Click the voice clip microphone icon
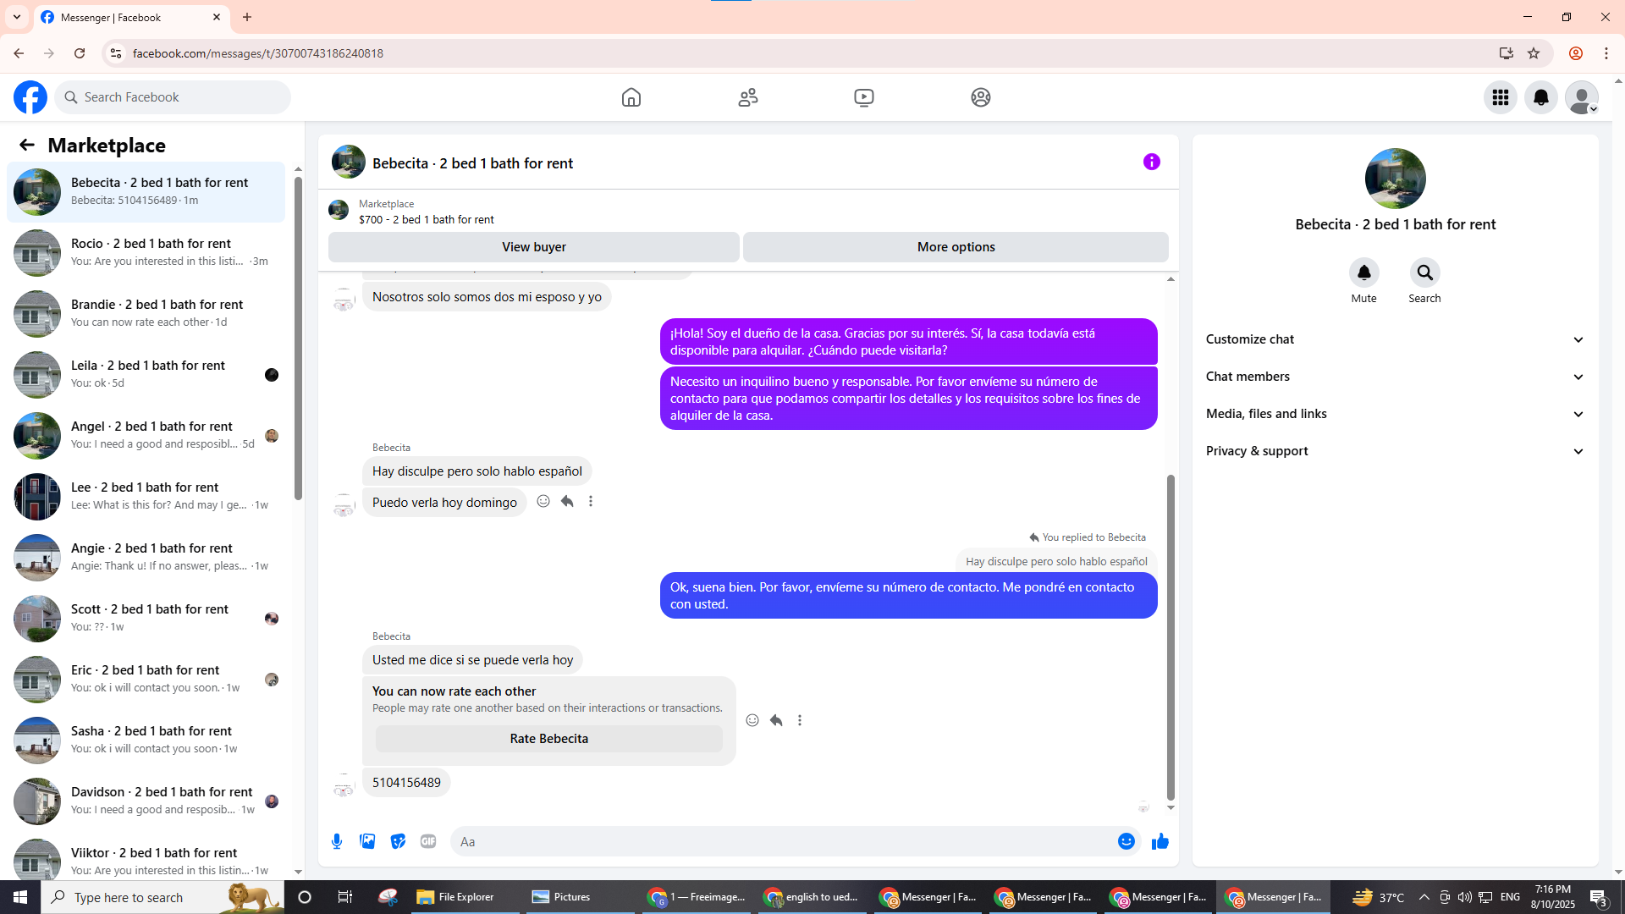Screen dimensions: 1625x914 tap(337, 841)
